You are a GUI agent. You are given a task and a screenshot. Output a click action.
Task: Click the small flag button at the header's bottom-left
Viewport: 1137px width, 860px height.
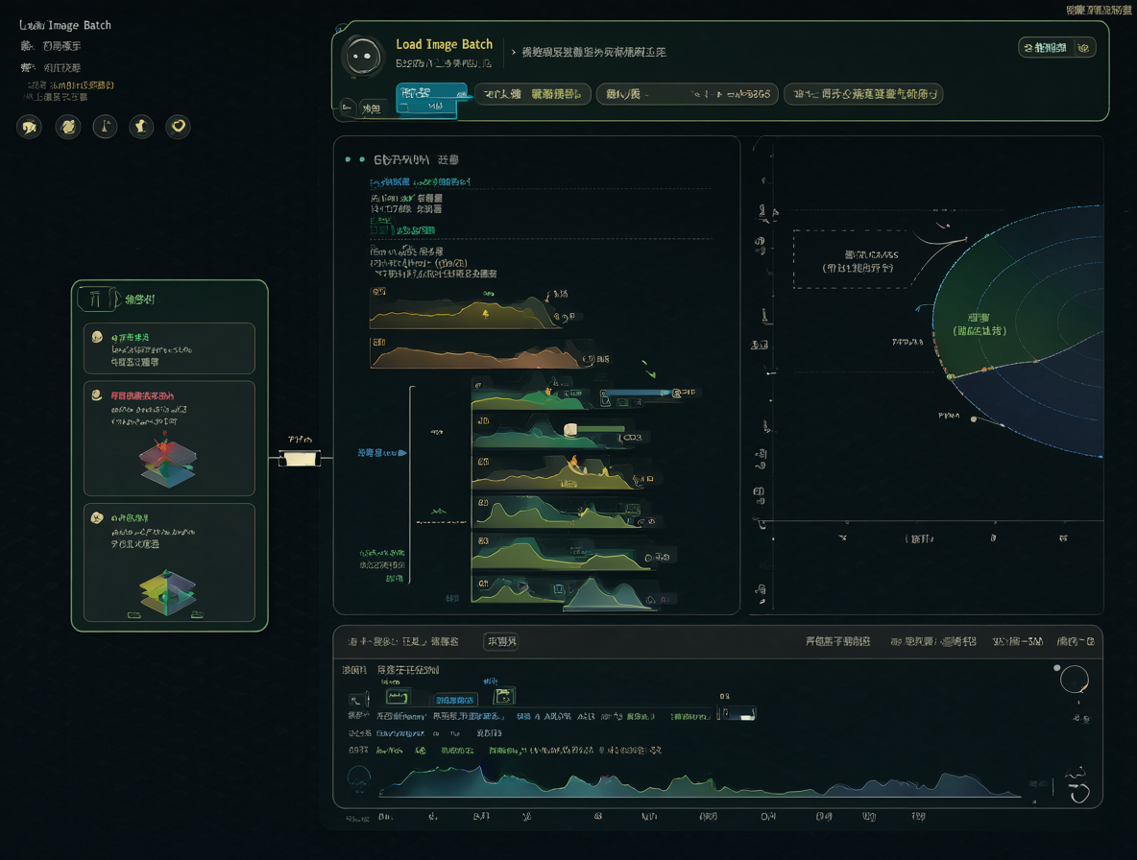(348, 107)
